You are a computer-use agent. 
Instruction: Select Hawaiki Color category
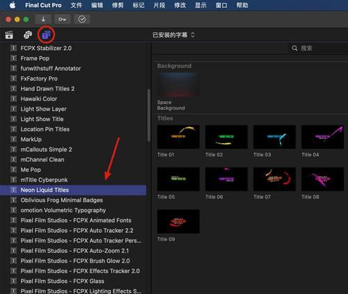click(x=73, y=99)
